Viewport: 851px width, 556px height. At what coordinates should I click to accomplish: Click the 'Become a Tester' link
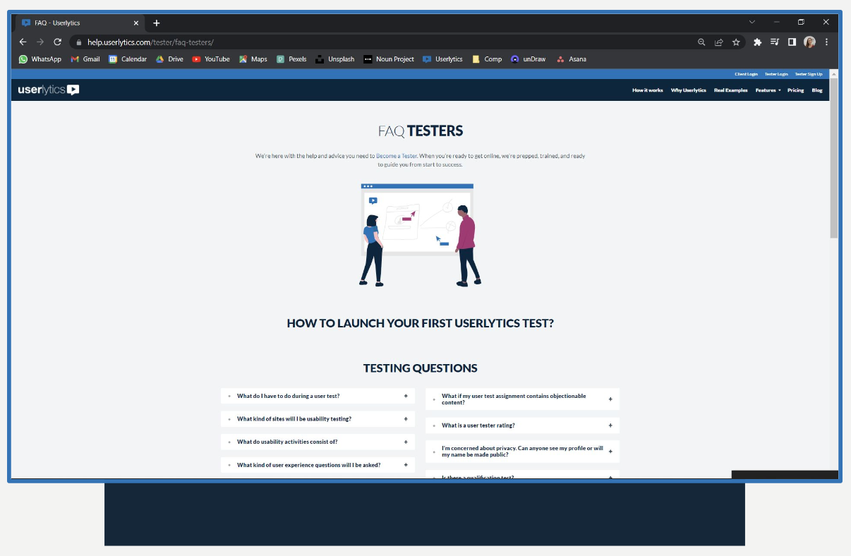[x=396, y=156]
